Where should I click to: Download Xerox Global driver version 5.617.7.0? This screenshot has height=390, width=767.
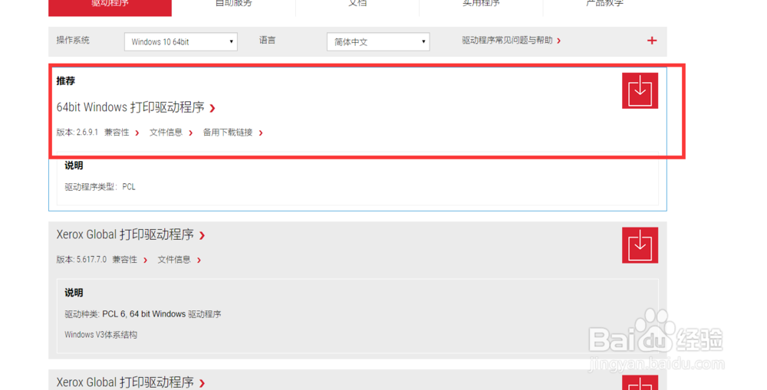pyautogui.click(x=640, y=245)
